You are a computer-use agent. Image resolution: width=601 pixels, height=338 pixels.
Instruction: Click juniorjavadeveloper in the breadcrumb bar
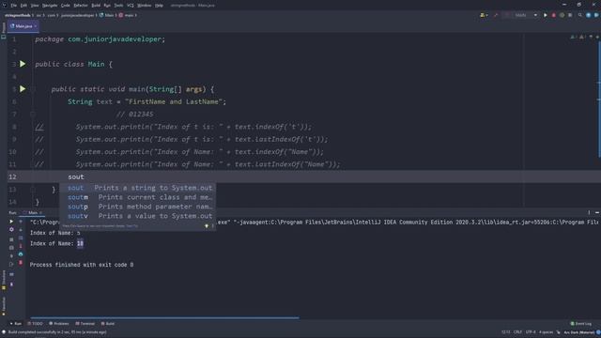click(x=77, y=15)
